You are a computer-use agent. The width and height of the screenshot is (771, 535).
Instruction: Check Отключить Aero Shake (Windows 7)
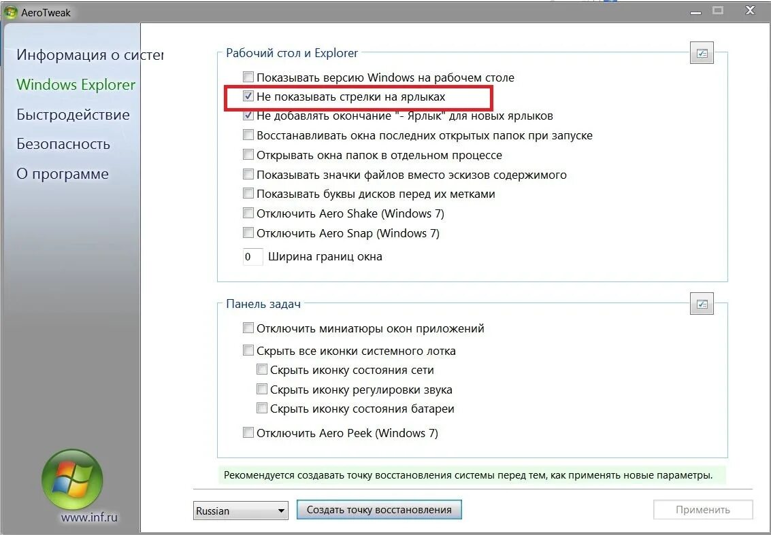248,213
